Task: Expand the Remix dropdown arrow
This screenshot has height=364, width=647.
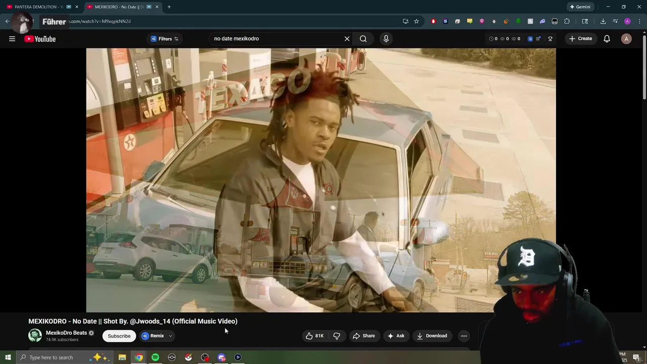Action: tap(170, 336)
